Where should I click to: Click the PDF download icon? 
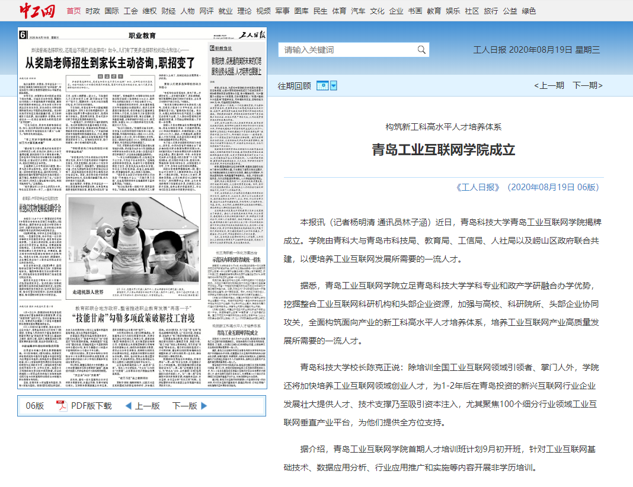coord(62,406)
